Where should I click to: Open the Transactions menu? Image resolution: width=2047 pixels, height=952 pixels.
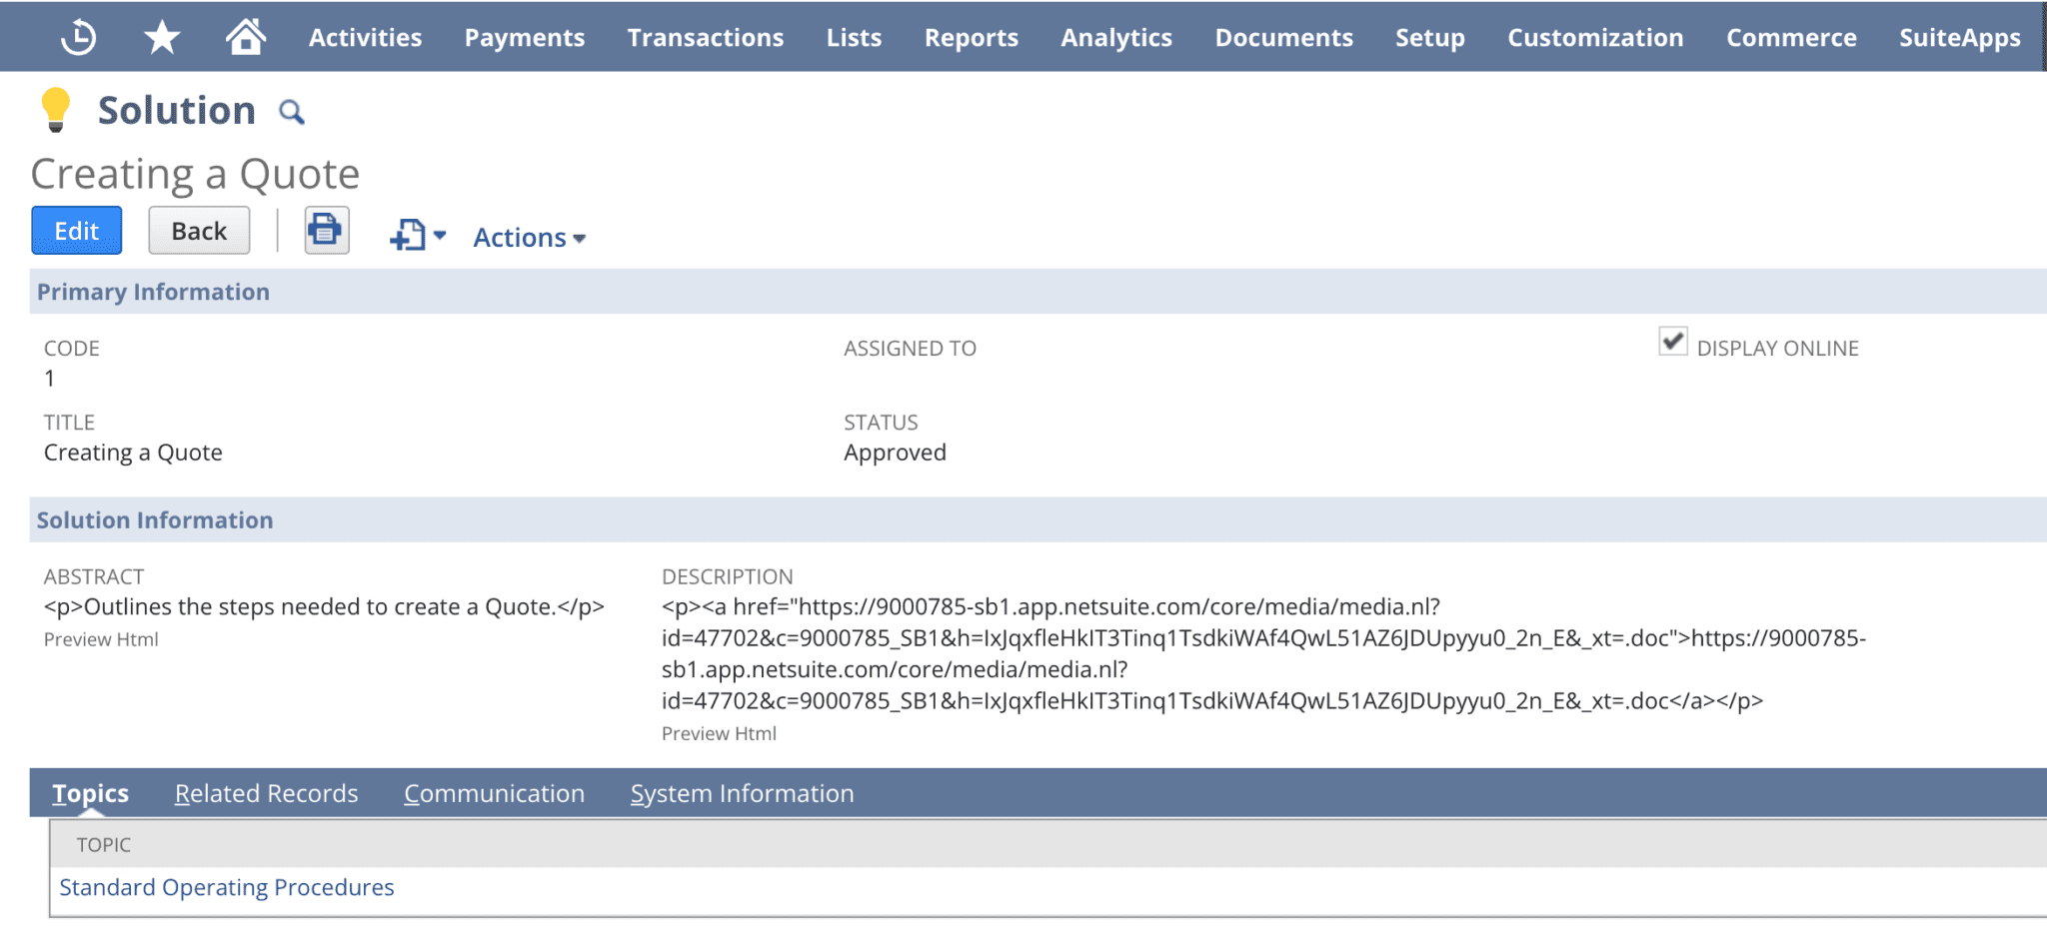coord(705,37)
